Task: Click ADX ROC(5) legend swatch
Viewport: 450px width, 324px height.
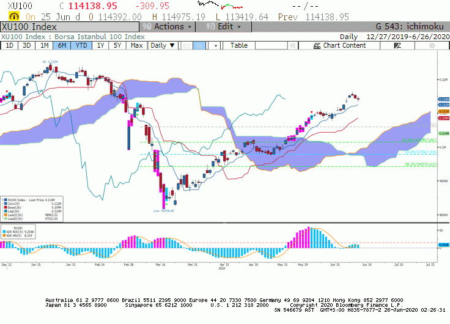Action: pos(4,232)
